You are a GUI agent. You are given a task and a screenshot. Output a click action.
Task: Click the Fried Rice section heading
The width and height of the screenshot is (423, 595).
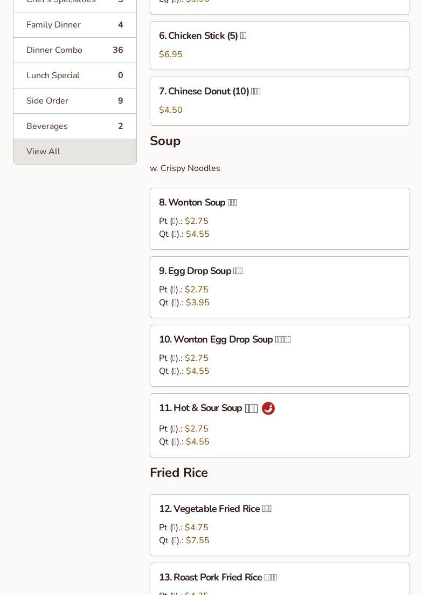179,473
